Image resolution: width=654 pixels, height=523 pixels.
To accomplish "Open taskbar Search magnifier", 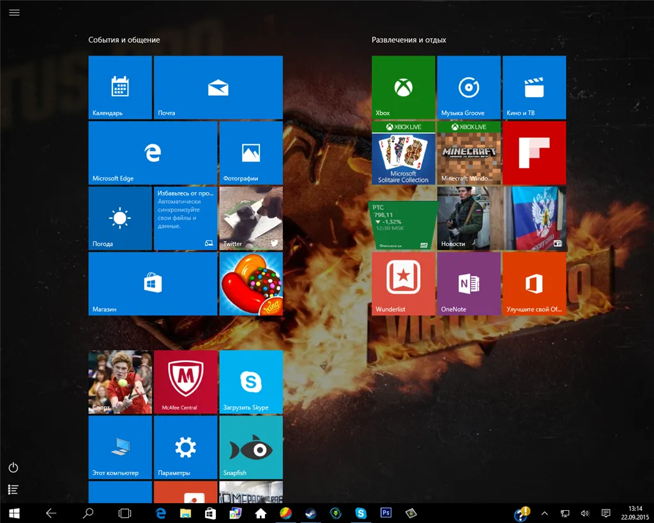I will point(88,513).
